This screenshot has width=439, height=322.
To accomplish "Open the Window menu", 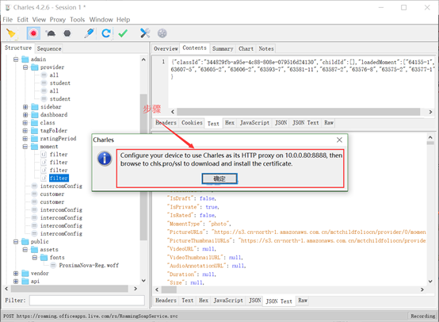I will click(101, 20).
